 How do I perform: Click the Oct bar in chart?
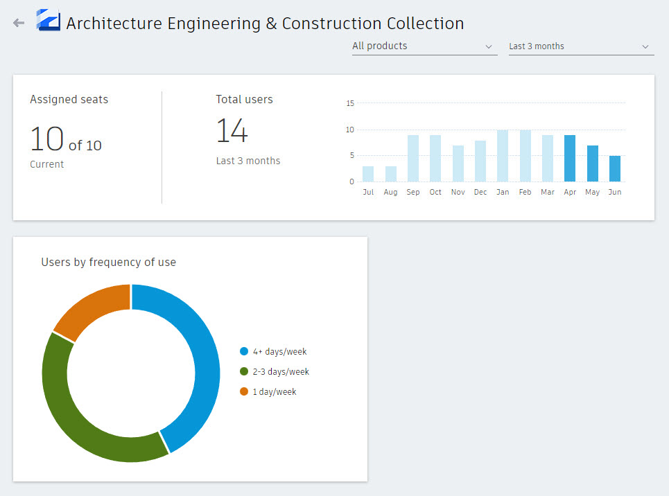(435, 158)
